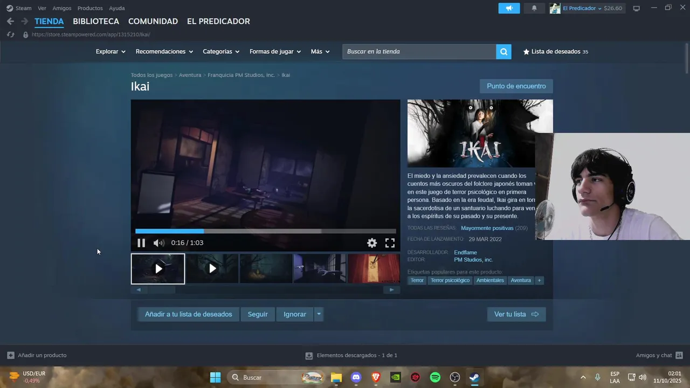Expand the Categorías menu

(221, 52)
